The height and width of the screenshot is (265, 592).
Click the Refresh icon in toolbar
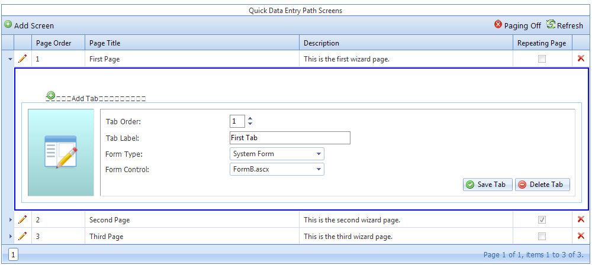551,25
